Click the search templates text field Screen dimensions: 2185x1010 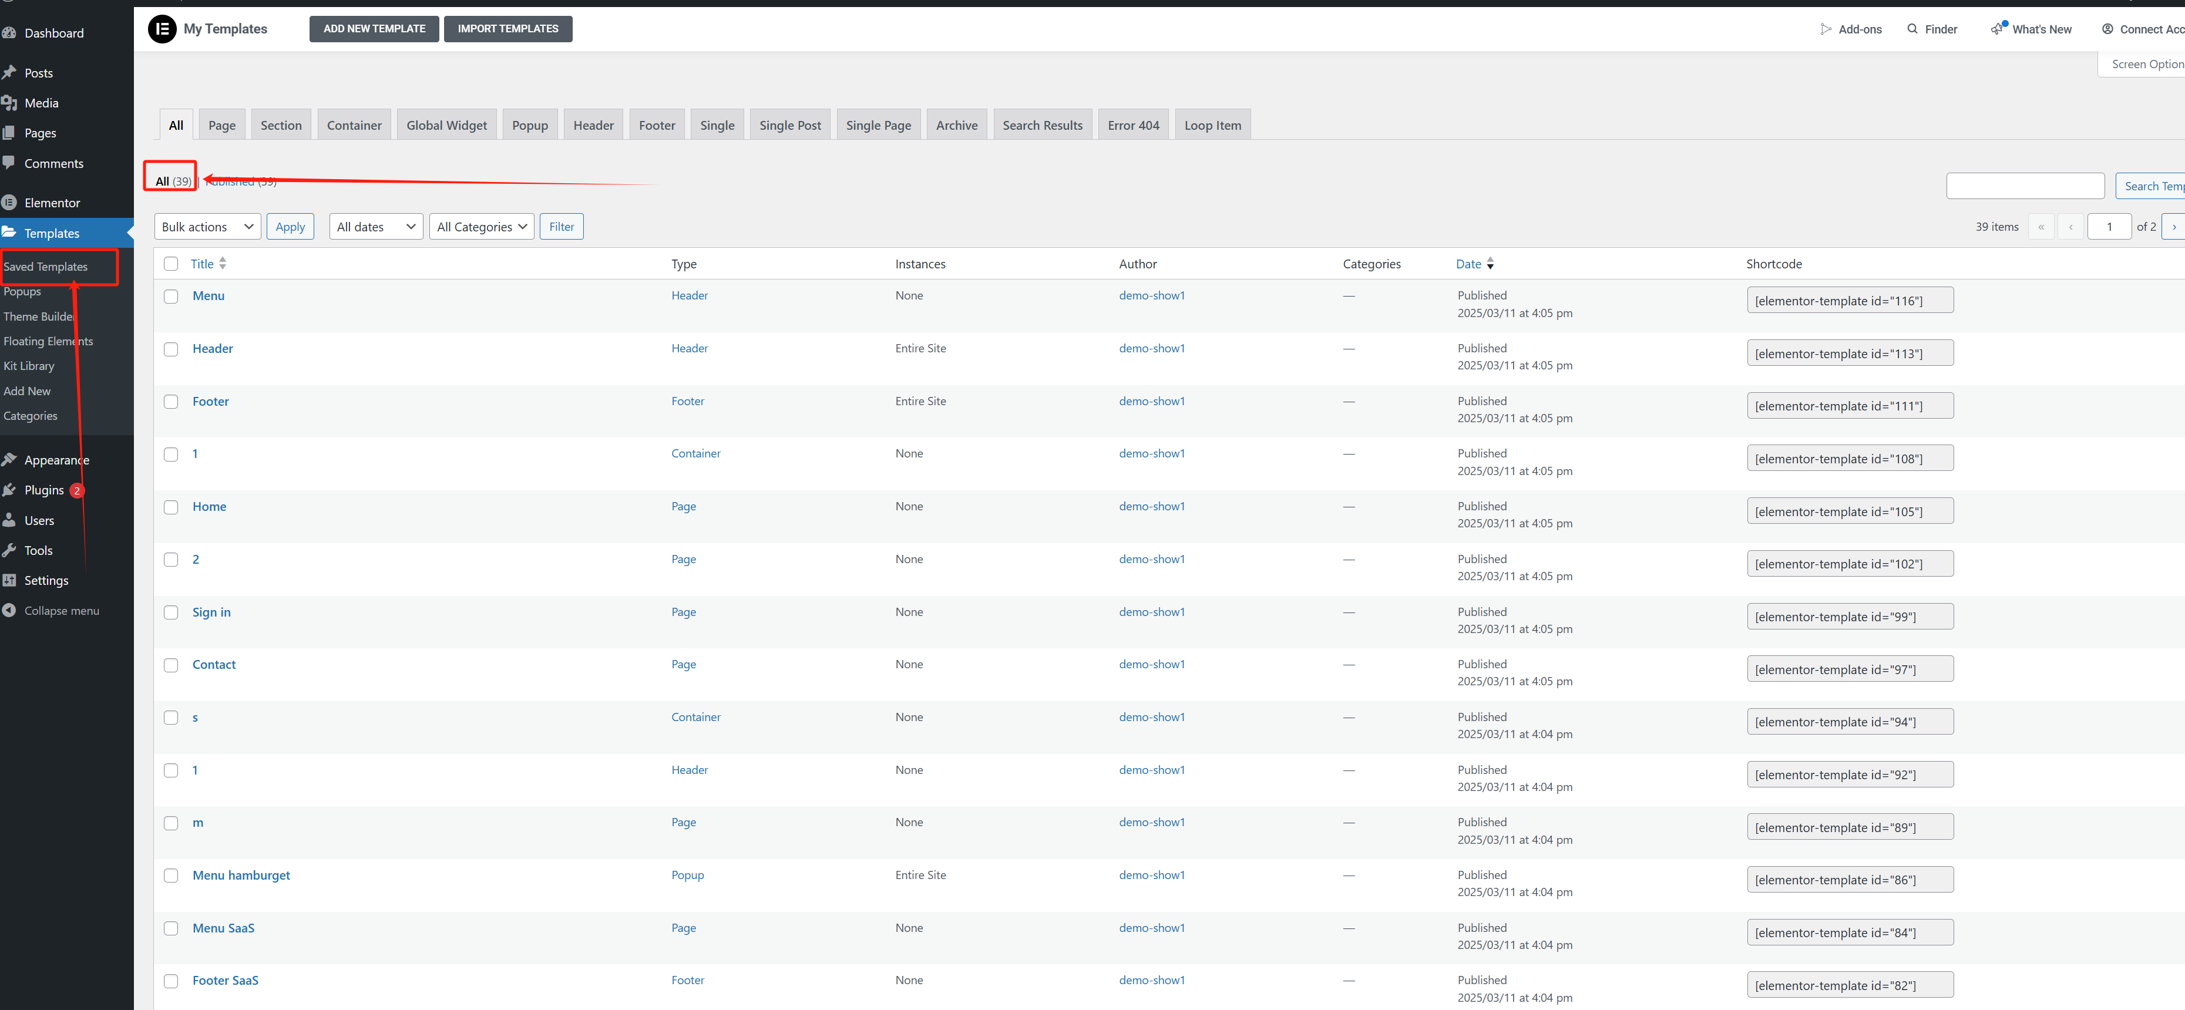coord(2025,186)
